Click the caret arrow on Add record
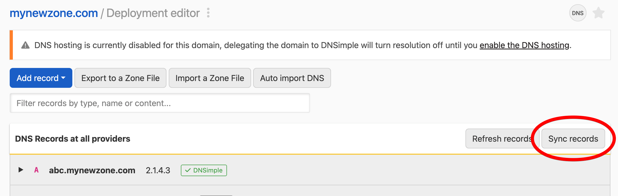The image size is (618, 196). 63,78
